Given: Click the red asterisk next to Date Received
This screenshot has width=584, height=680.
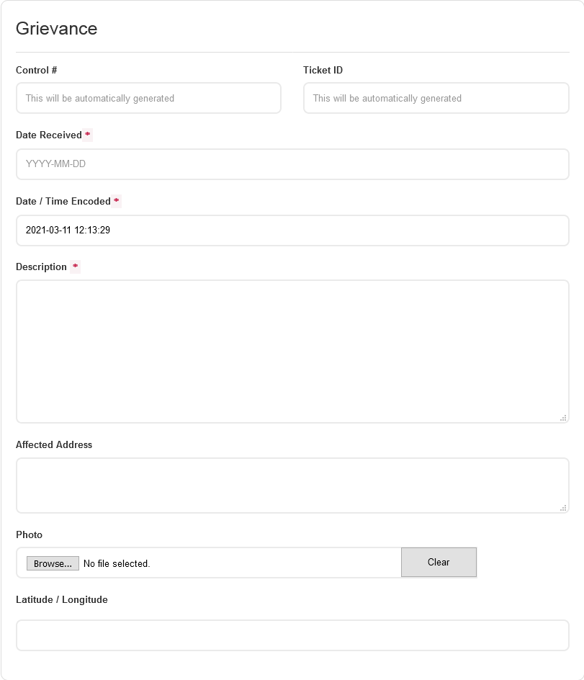Looking at the screenshot, I should click(x=88, y=135).
